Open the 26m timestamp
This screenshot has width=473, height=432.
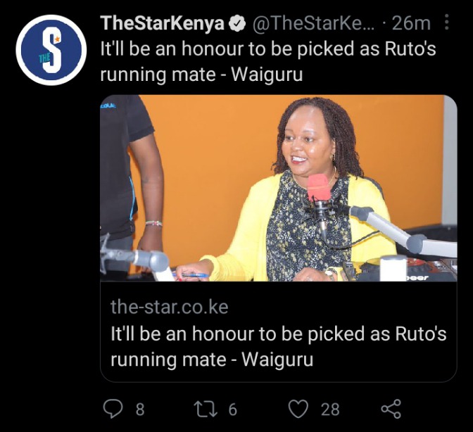pos(411,23)
